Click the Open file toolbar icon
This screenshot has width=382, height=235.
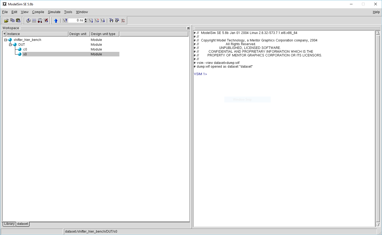pos(6,20)
